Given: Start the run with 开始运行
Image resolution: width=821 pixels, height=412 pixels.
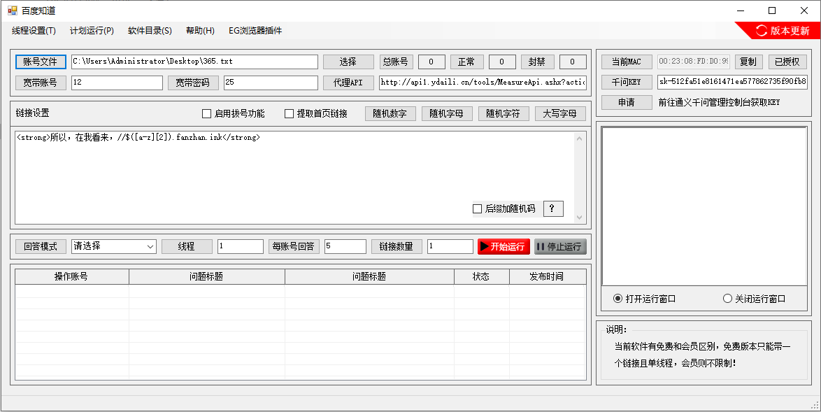Looking at the screenshot, I should tap(504, 247).
